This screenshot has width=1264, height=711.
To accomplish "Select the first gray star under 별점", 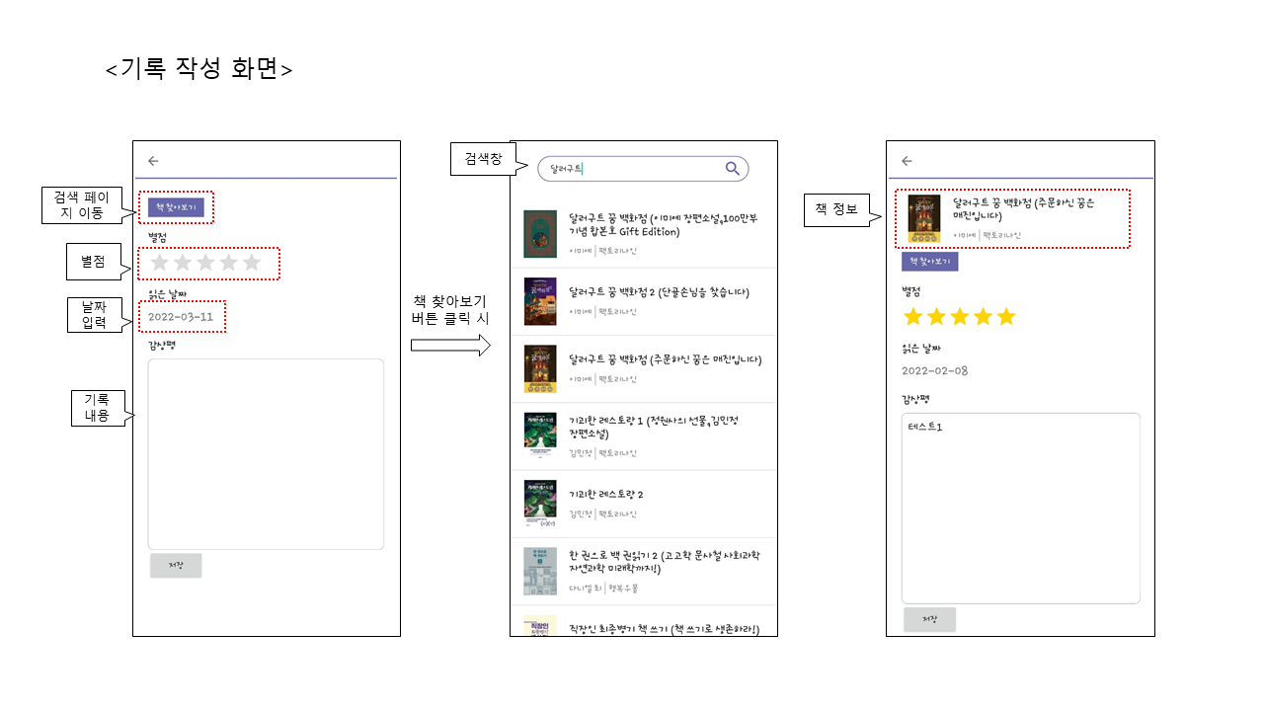I will point(160,263).
